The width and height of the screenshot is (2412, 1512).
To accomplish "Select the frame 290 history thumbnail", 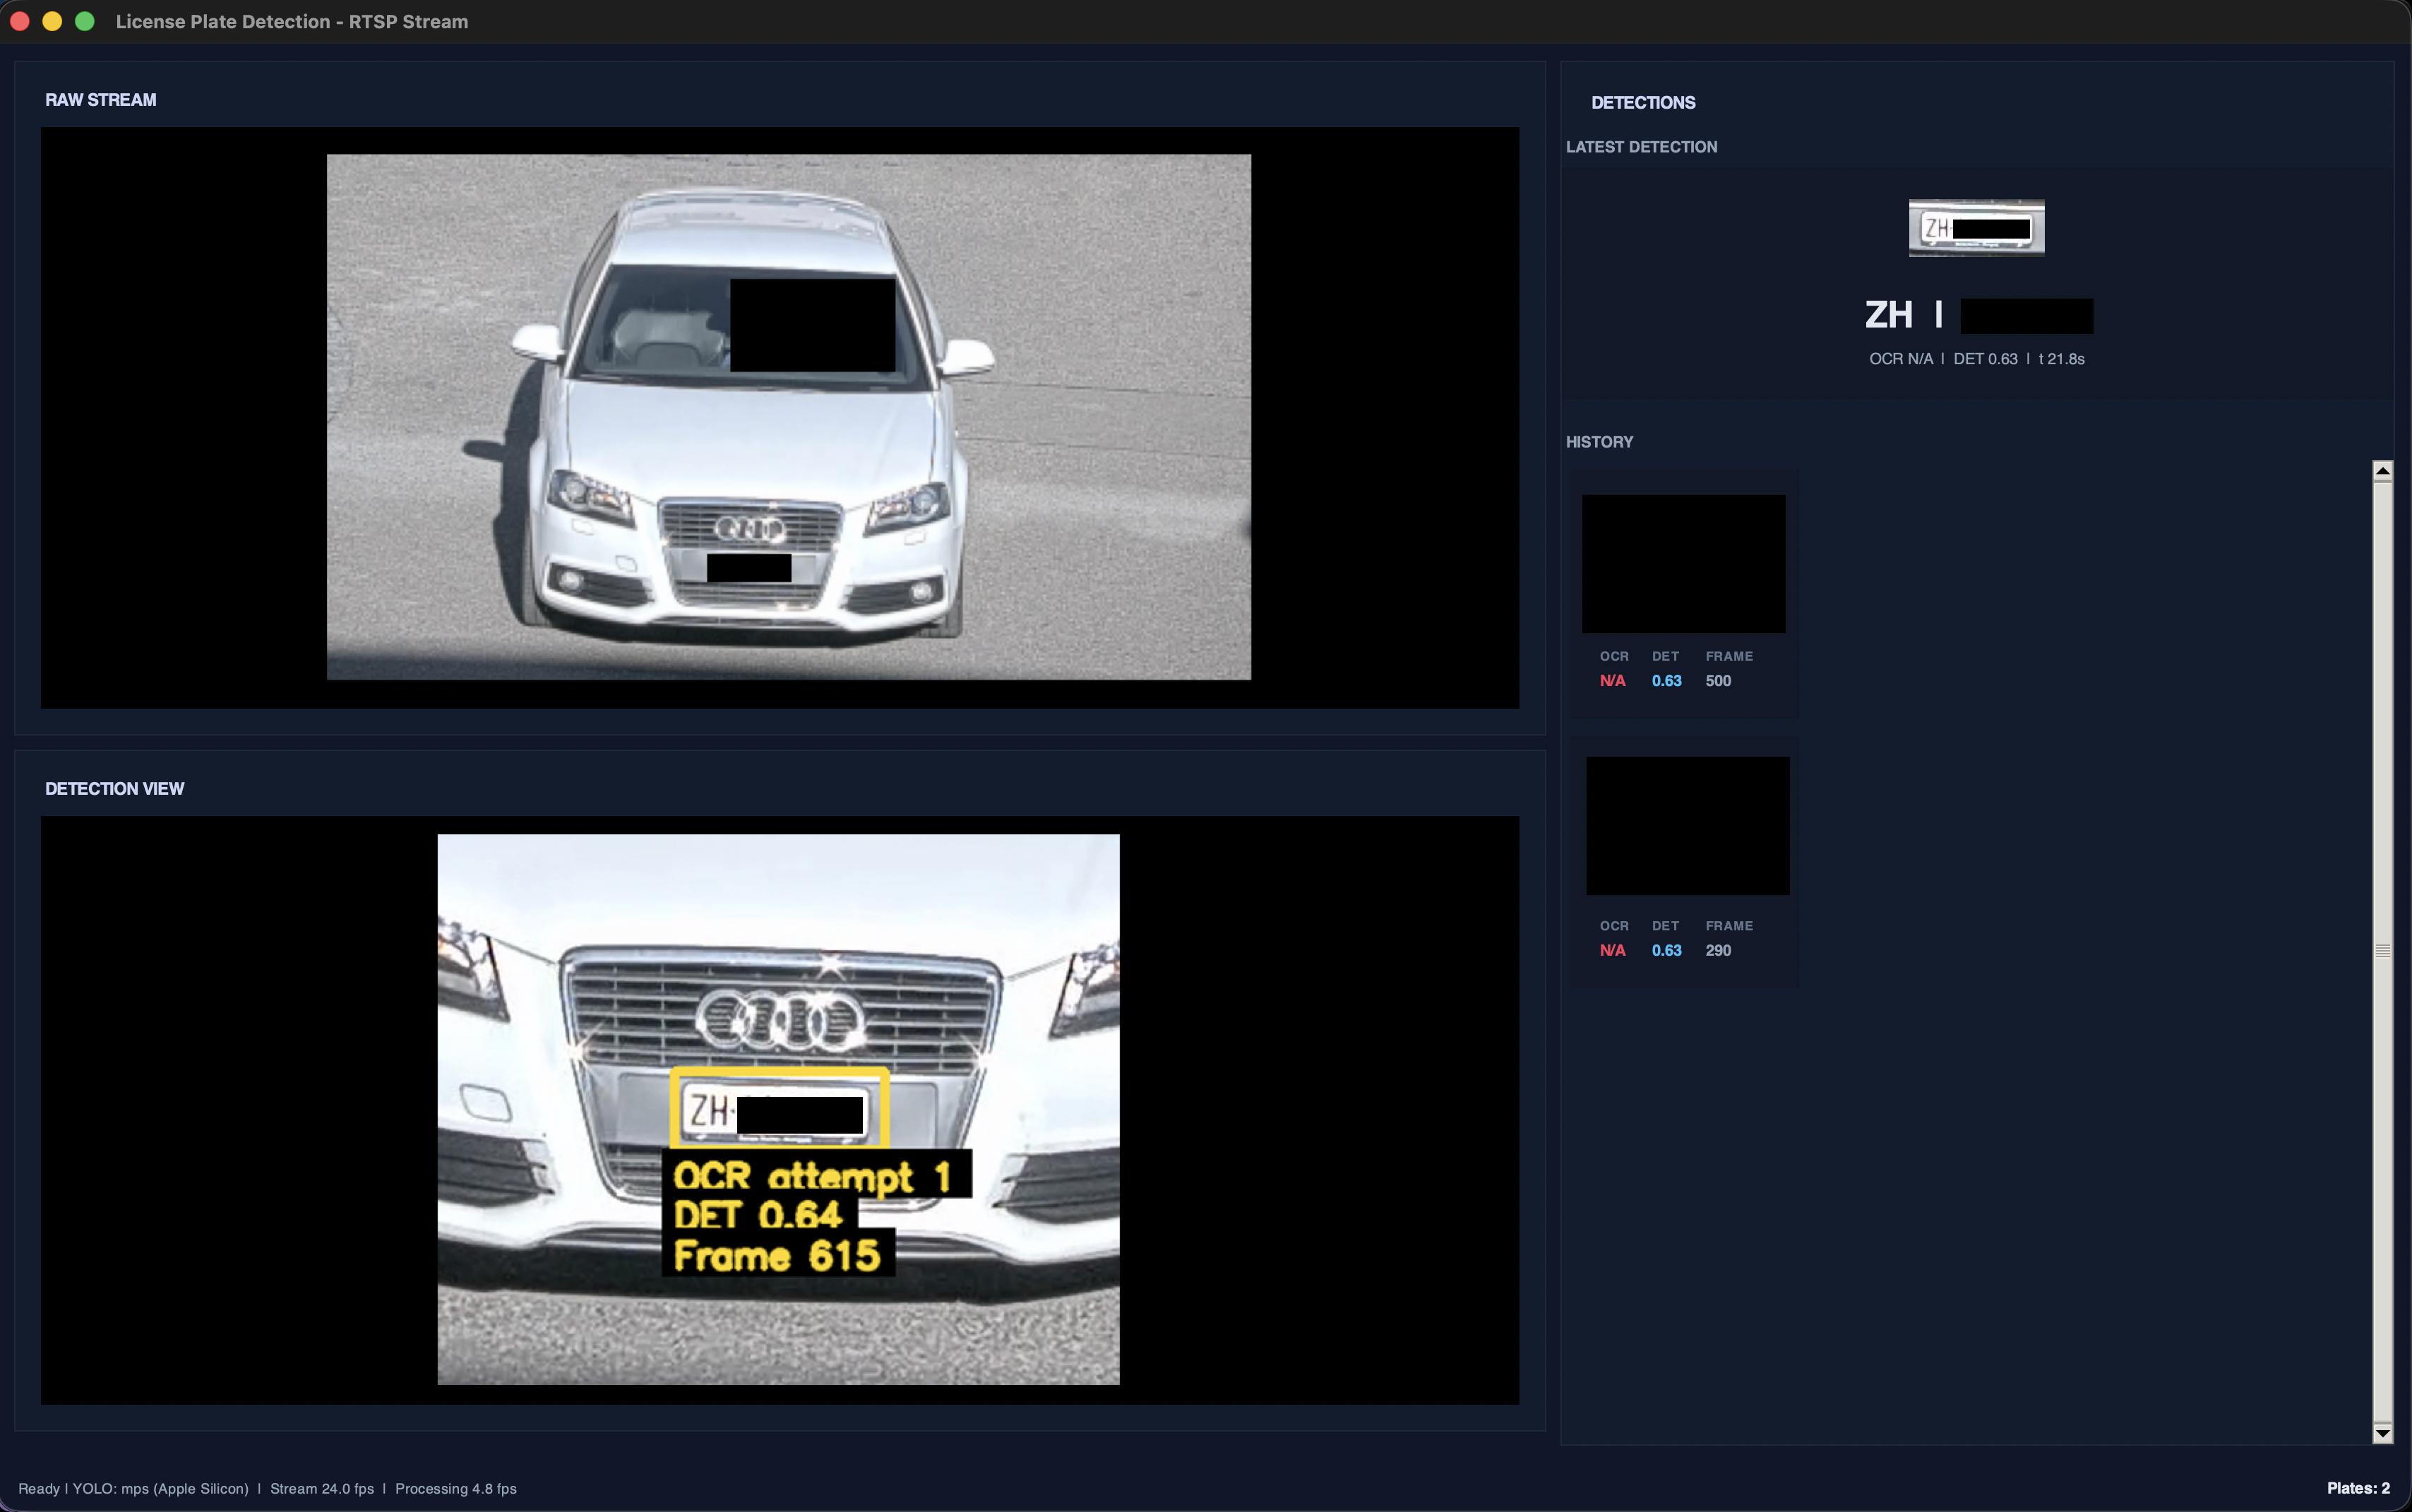I will tap(1687, 825).
